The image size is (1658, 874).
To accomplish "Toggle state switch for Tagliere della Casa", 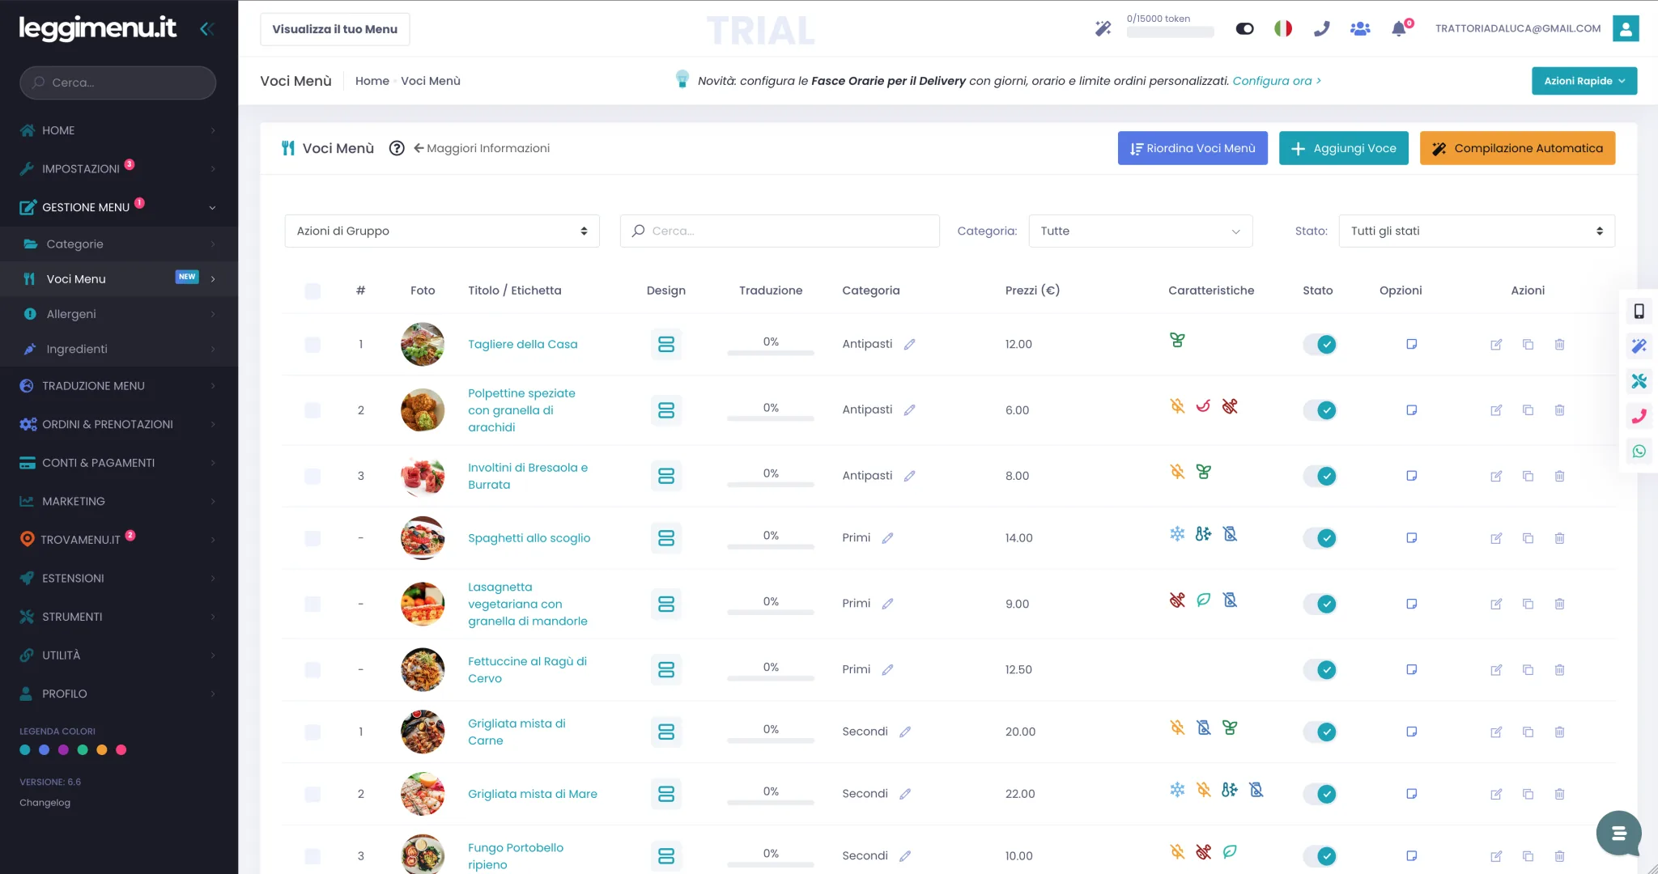I will [x=1320, y=345].
